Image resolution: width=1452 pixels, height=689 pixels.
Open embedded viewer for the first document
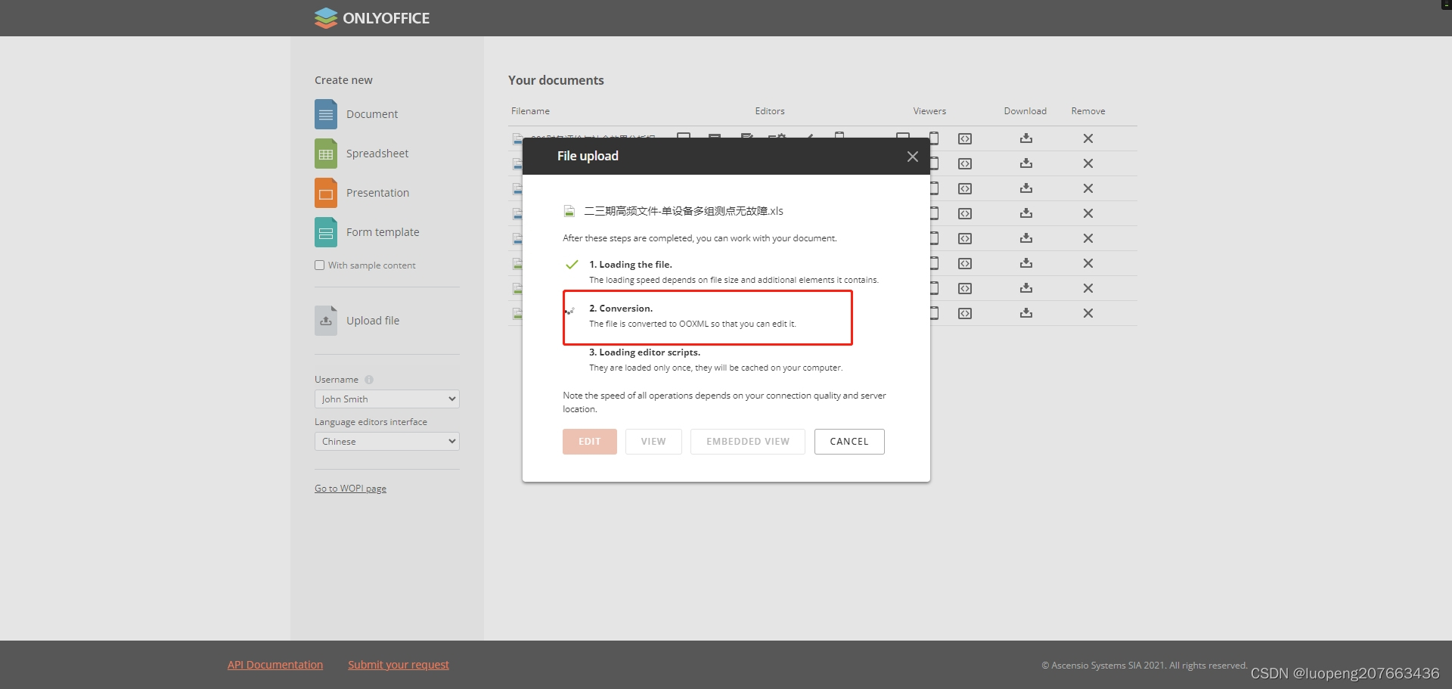click(965, 139)
